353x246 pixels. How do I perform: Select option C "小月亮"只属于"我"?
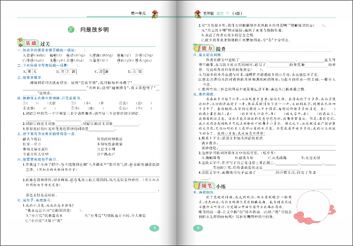(44, 221)
